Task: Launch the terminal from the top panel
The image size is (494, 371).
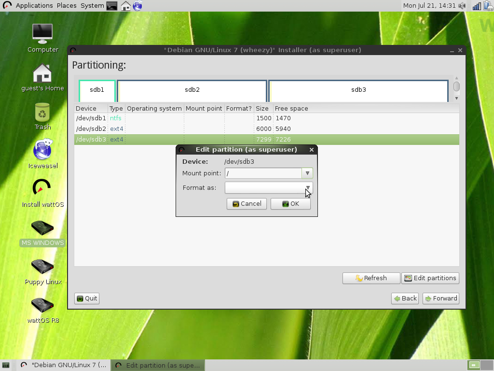Action: click(x=112, y=6)
